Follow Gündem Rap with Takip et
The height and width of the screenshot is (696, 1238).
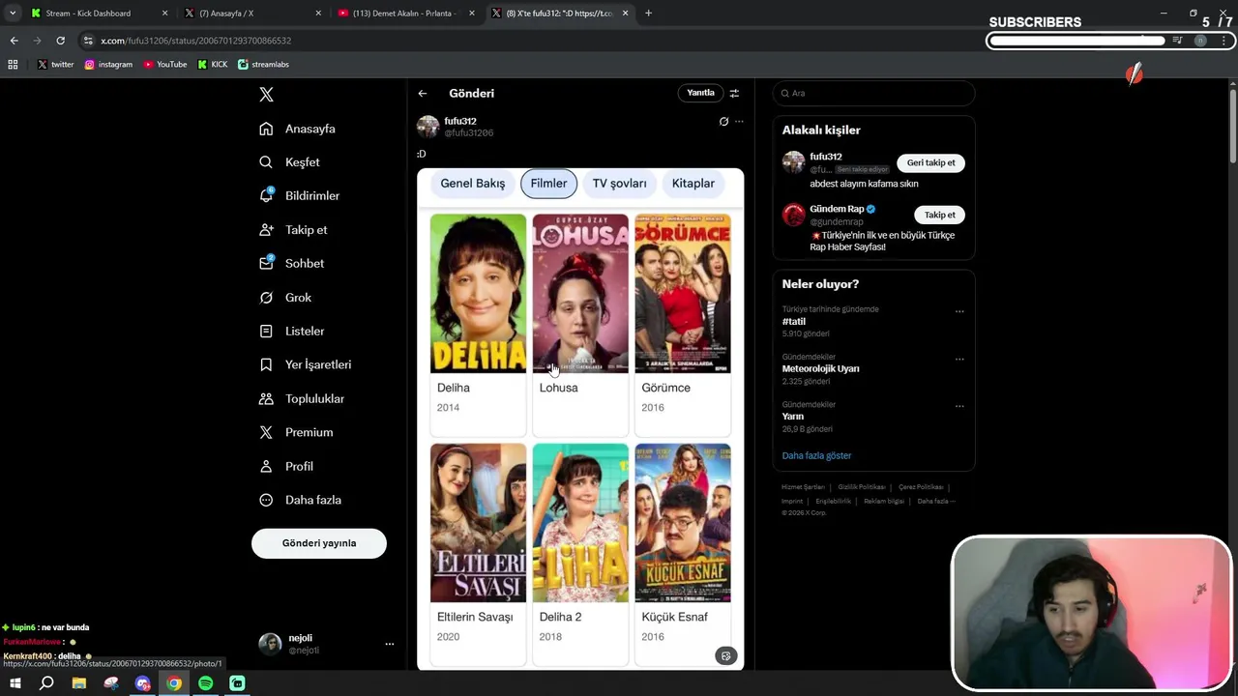click(939, 215)
